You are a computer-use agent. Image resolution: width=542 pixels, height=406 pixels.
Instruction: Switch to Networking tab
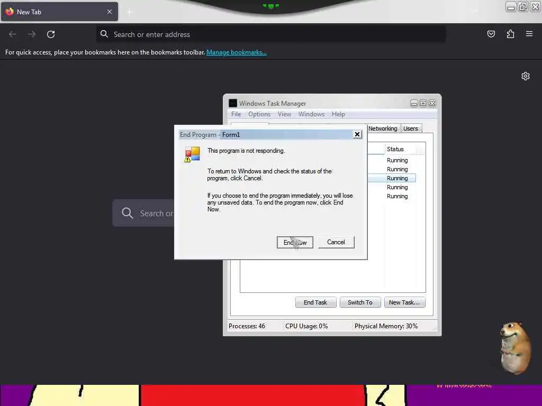click(383, 128)
